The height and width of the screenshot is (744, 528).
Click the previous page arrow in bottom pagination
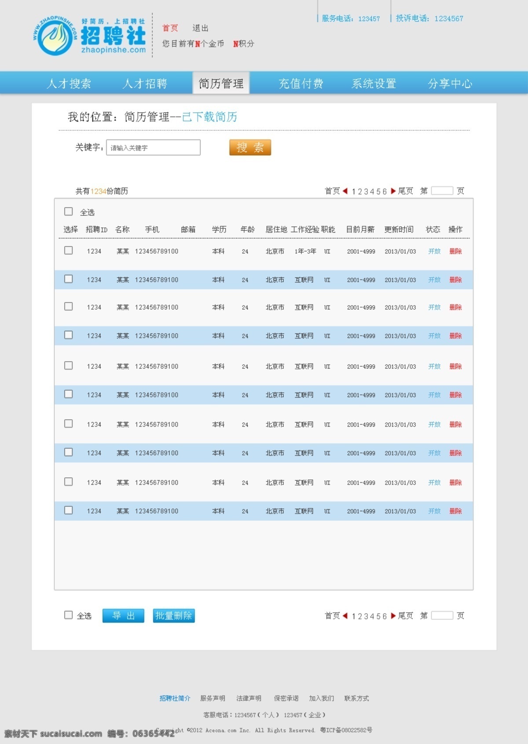[345, 616]
